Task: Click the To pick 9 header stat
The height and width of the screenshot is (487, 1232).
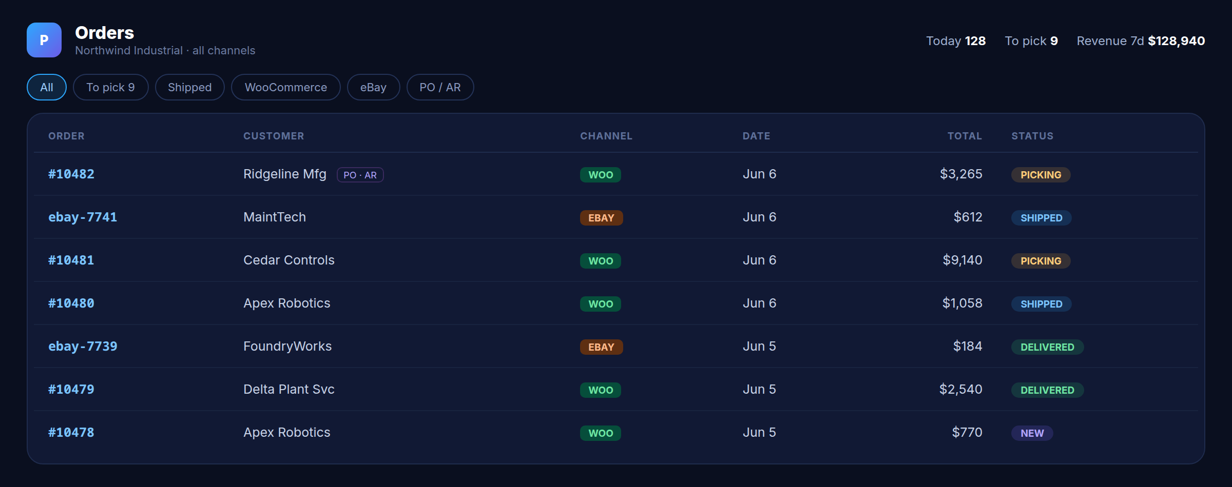Action: click(x=1031, y=41)
